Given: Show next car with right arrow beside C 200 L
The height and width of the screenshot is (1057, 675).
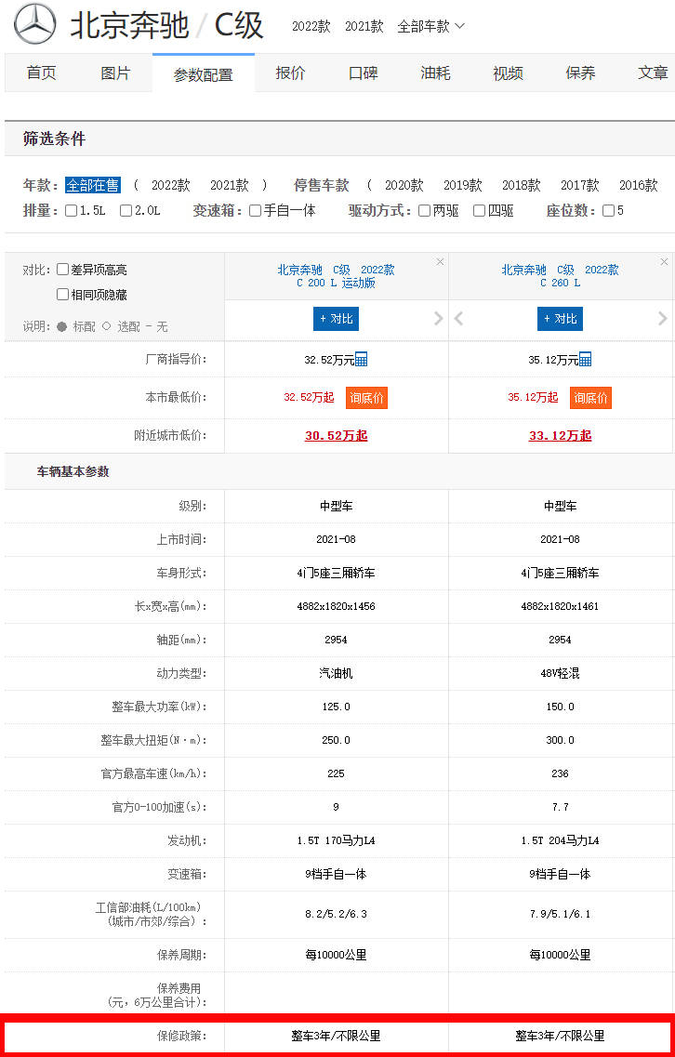Looking at the screenshot, I should click(x=439, y=318).
